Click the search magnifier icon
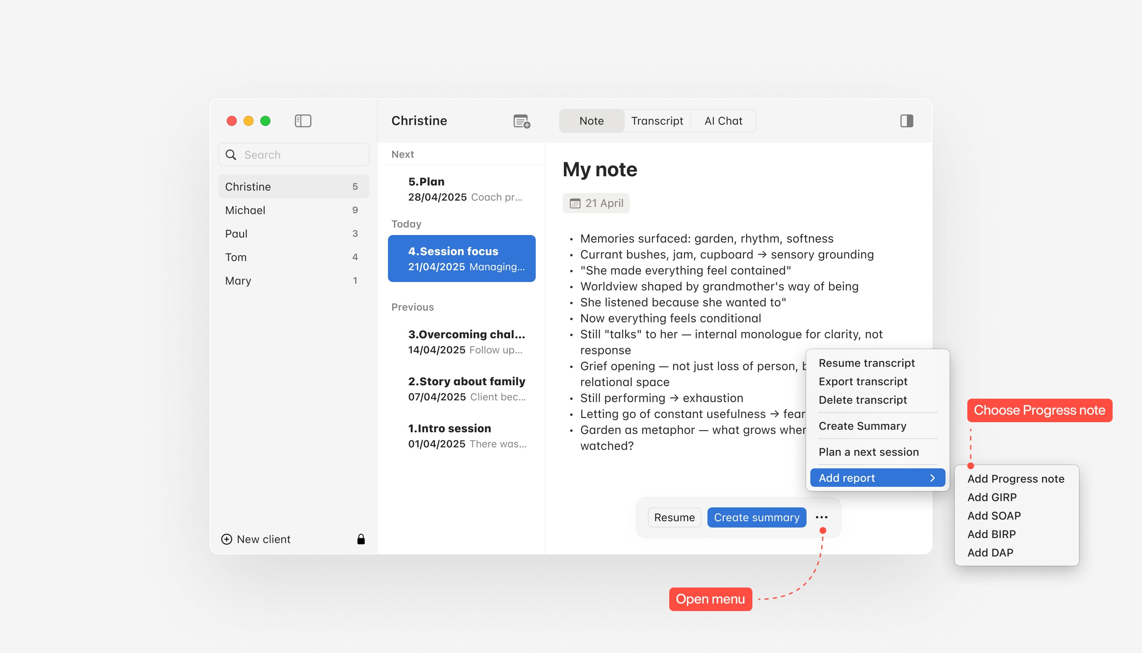This screenshot has height=653, width=1142. pos(231,155)
